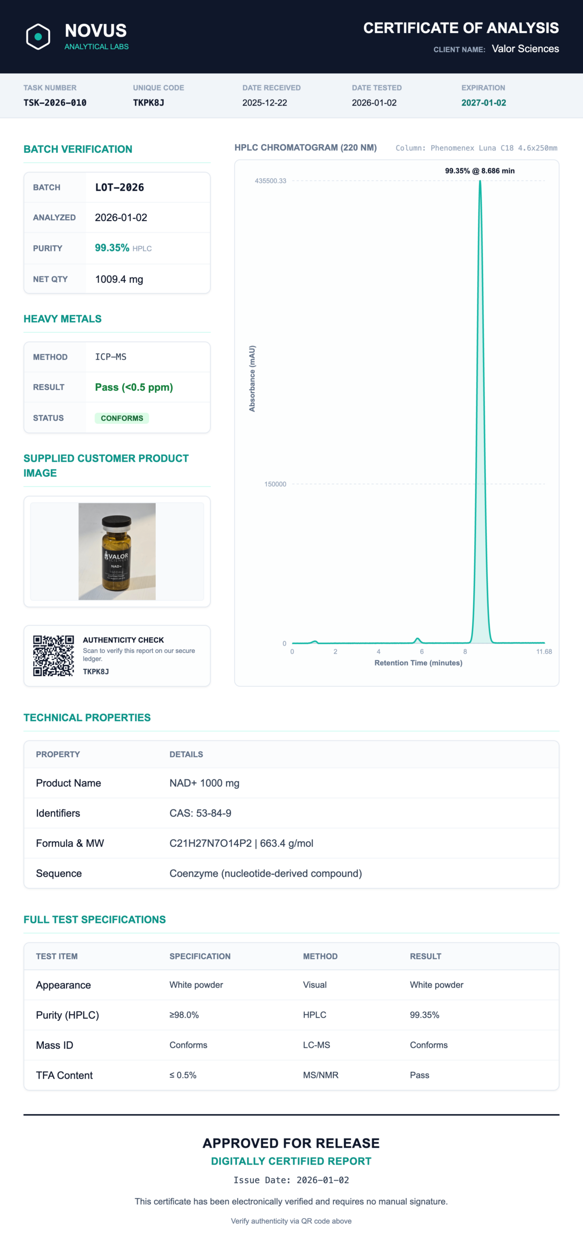Click the 99.35% @ 8.686 min peak label
The height and width of the screenshot is (1250, 583).
coord(479,171)
